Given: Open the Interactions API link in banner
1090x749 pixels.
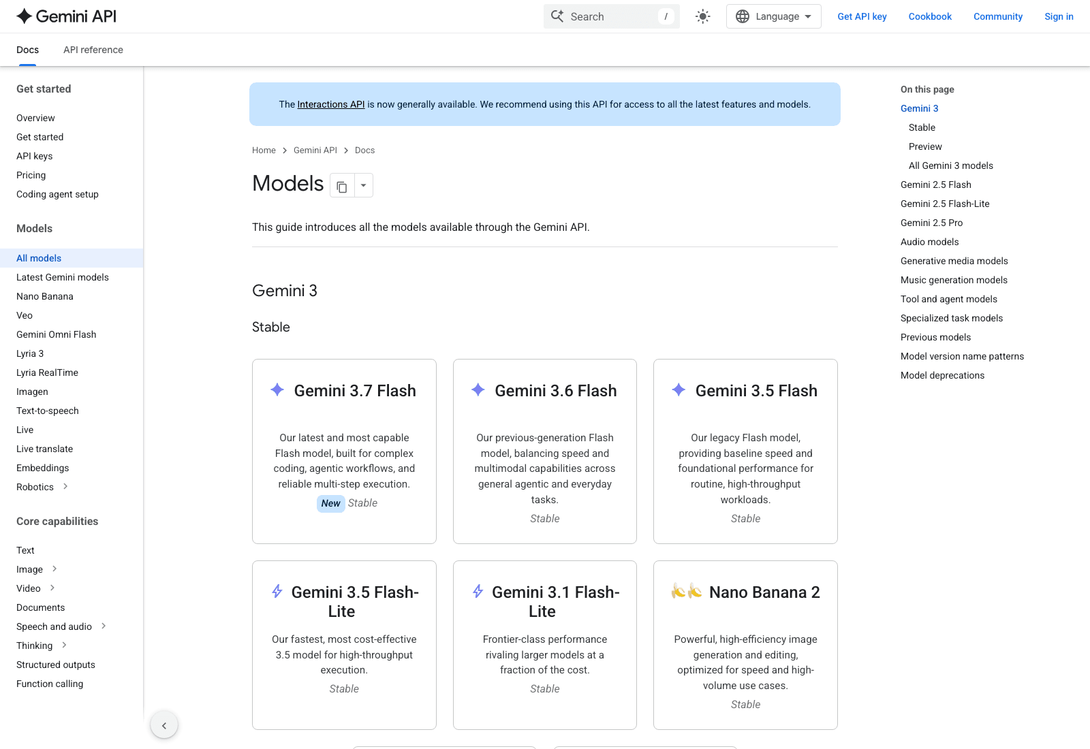Looking at the screenshot, I should tap(331, 104).
